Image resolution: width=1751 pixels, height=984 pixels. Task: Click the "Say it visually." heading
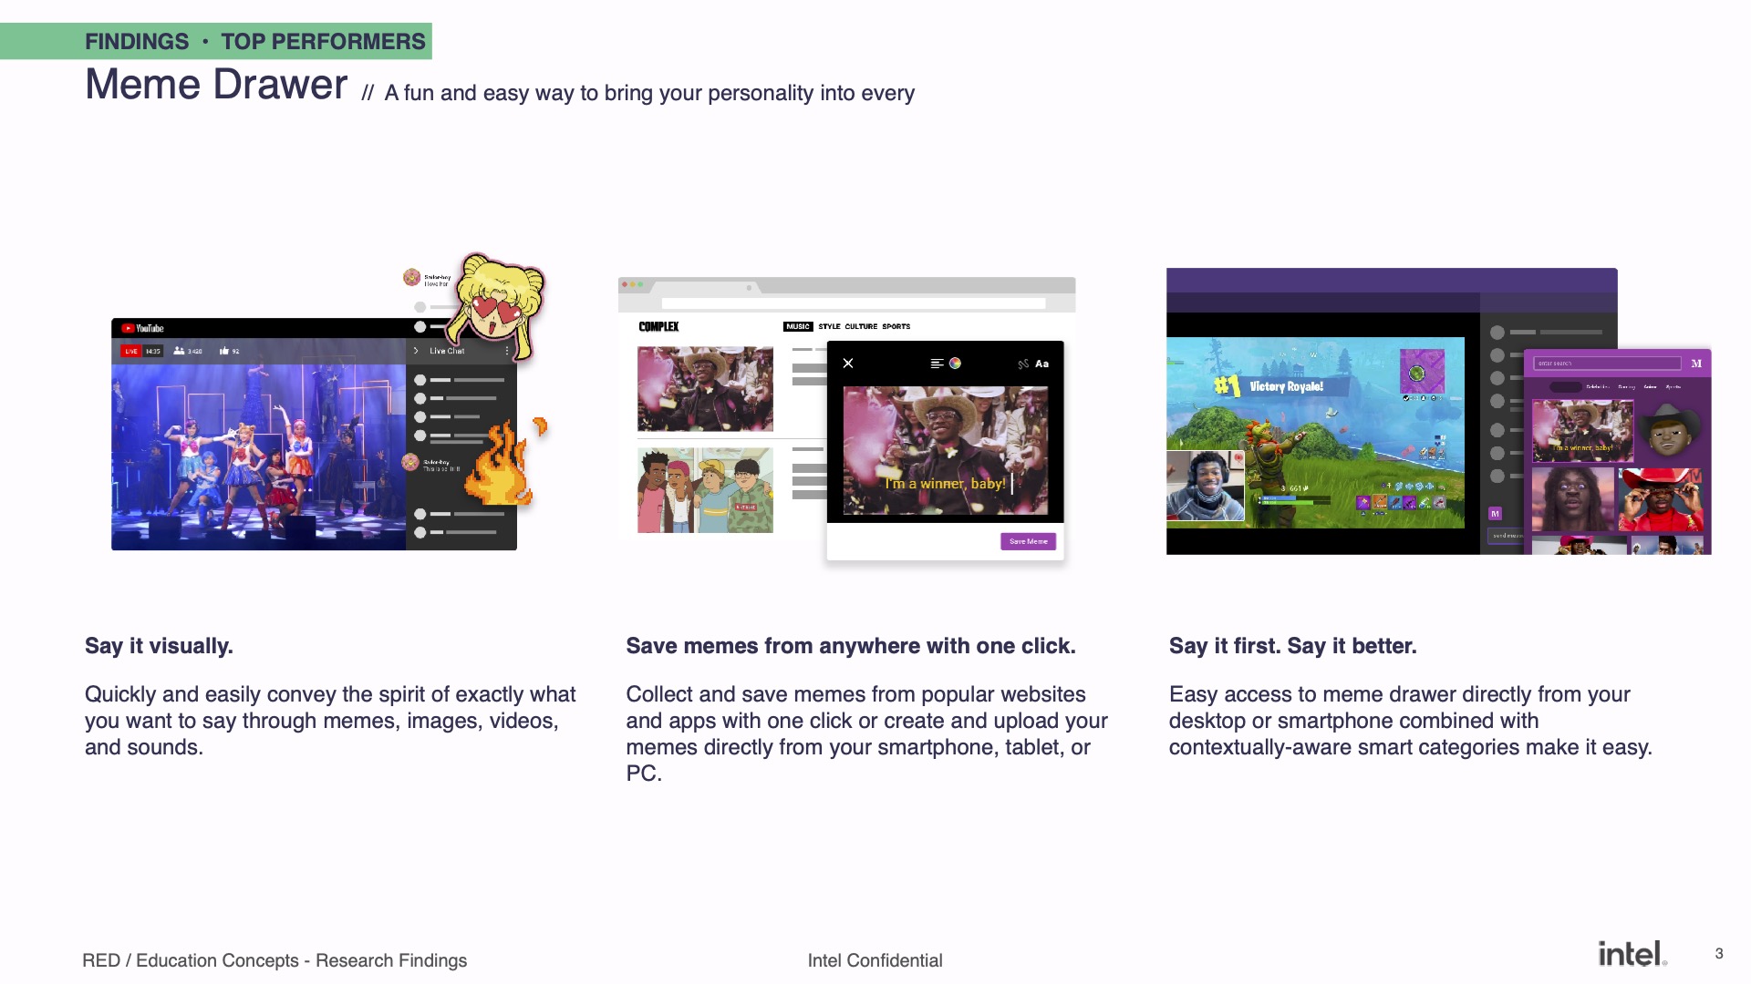pos(159,646)
